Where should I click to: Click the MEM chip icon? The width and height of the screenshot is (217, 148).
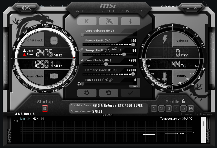click(x=54, y=76)
